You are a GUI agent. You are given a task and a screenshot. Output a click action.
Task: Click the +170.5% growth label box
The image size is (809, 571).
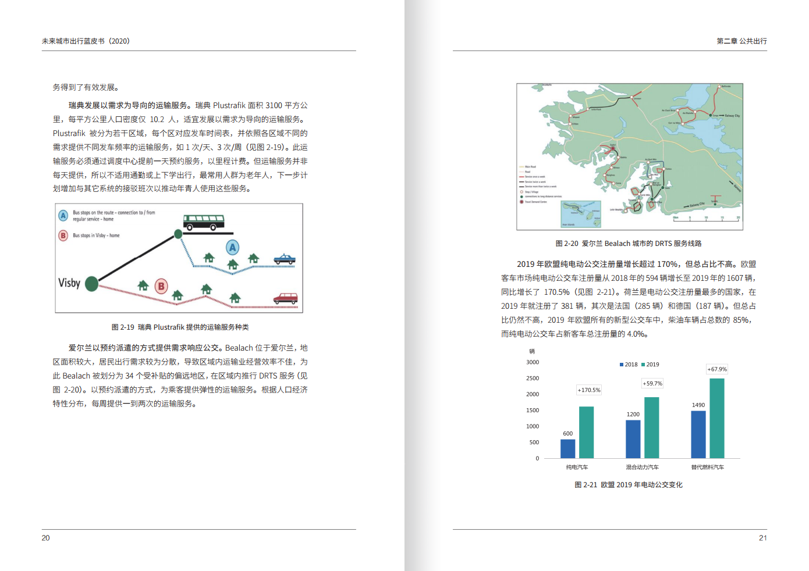point(588,390)
